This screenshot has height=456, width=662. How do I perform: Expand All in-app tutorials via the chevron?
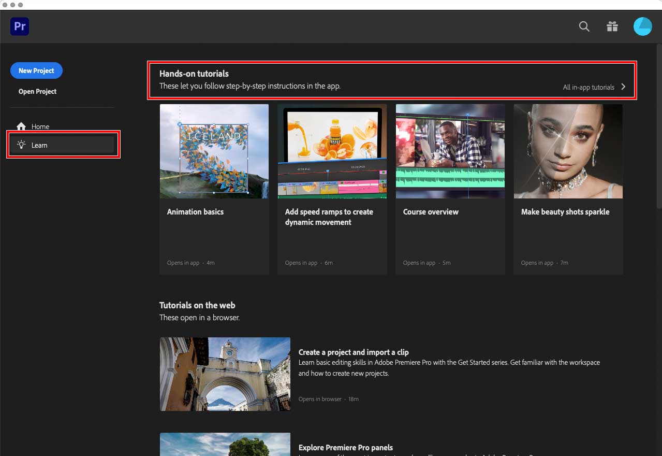coord(624,87)
